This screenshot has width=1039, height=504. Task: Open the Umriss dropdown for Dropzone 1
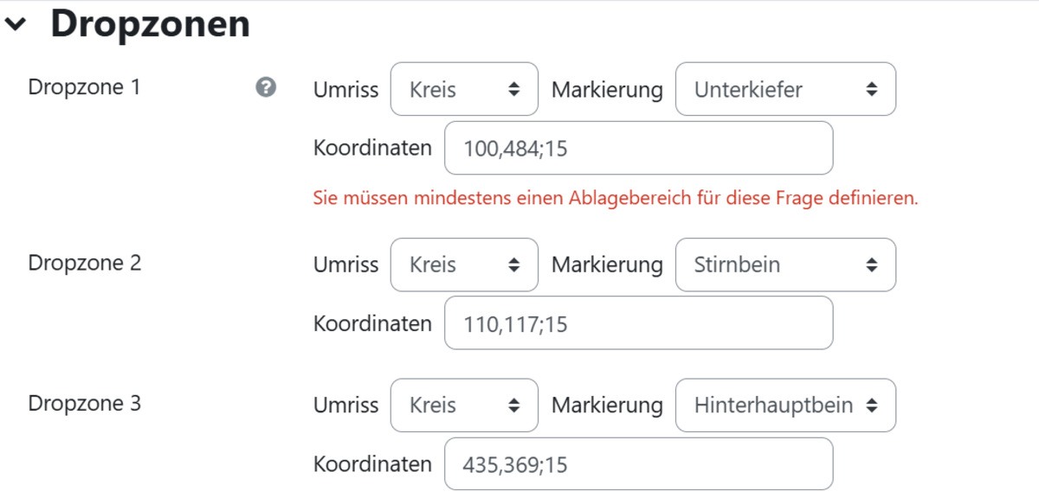click(464, 89)
